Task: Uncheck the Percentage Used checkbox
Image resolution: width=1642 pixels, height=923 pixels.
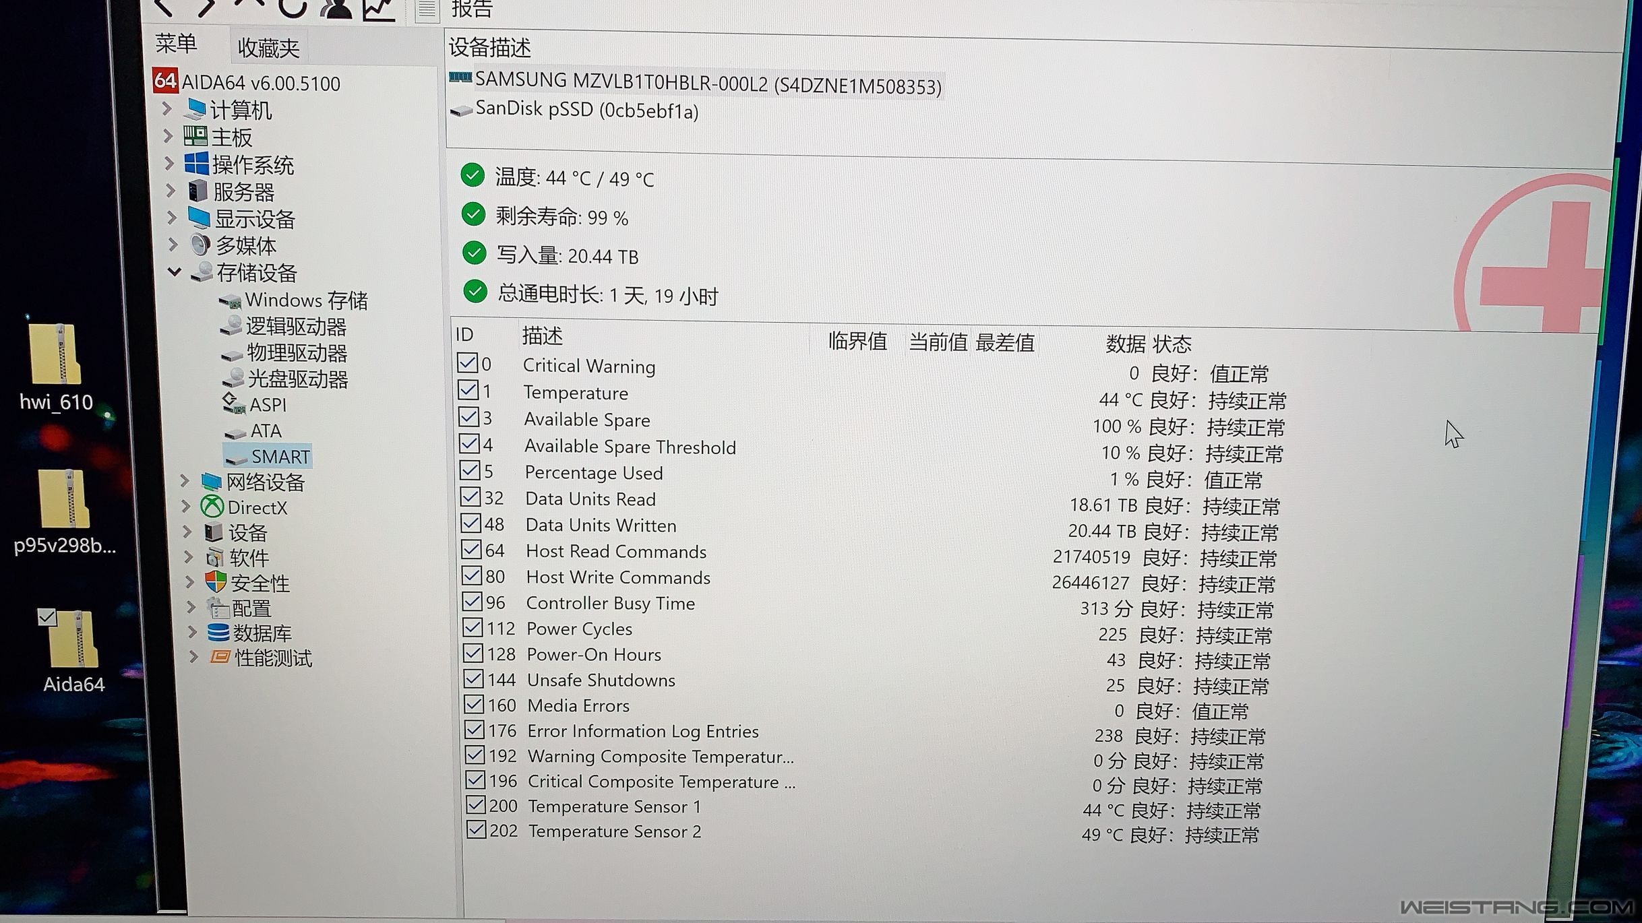Action: pyautogui.click(x=470, y=471)
